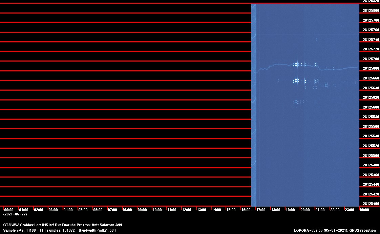Click the 28125640 frequency label
Image resolution: width=380 pixels, height=234 pixels.
click(x=371, y=88)
